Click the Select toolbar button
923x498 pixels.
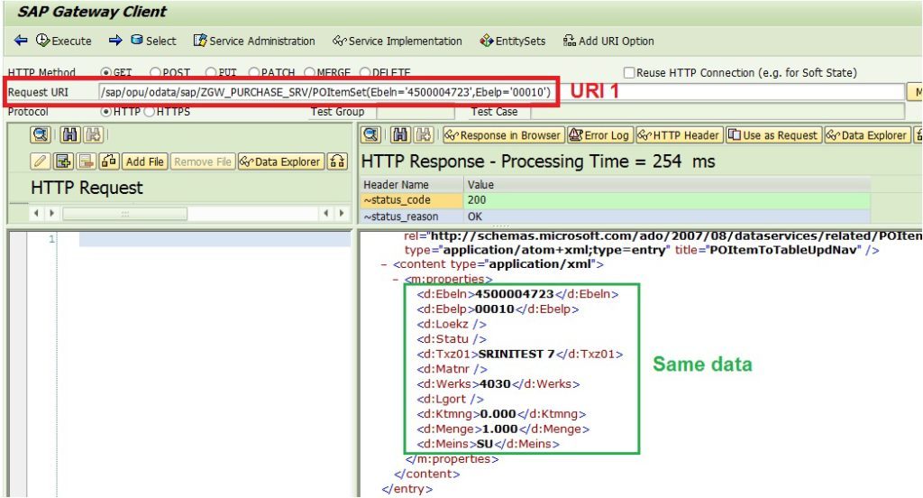tap(153, 41)
